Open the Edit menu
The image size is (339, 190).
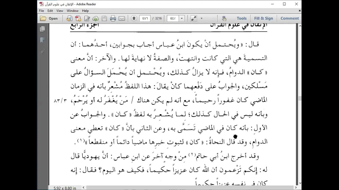coord(50,11)
